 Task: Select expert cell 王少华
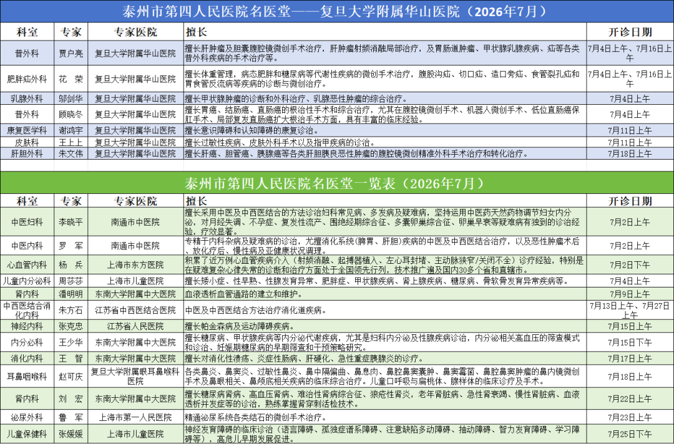71,342
